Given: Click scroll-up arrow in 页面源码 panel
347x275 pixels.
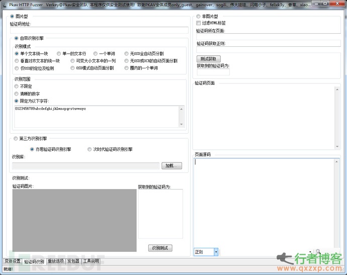Looking at the screenshot, I should pos(336,161).
